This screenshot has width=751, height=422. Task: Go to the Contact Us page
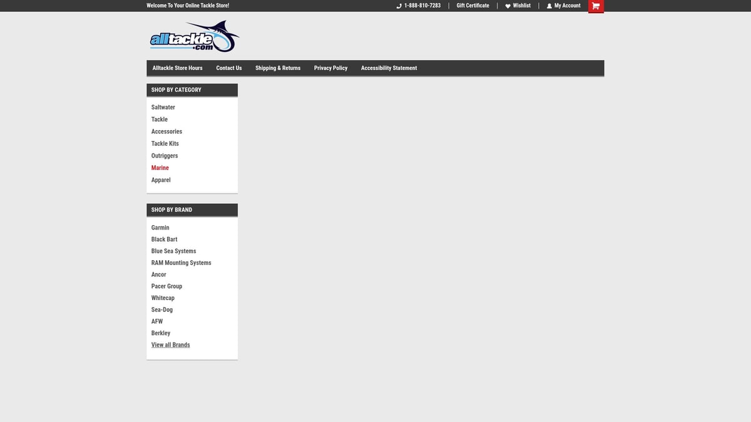pyautogui.click(x=229, y=68)
